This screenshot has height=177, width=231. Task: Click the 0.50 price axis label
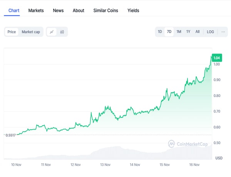coord(217,143)
